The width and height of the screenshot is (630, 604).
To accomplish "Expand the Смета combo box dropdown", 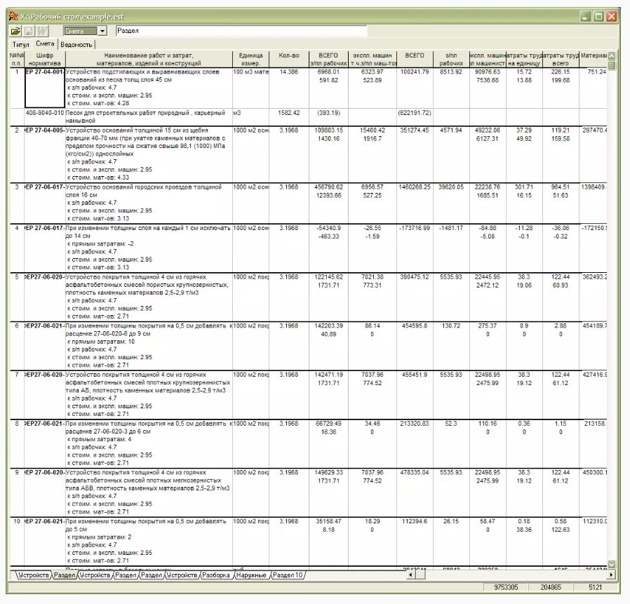I will tap(102, 31).
